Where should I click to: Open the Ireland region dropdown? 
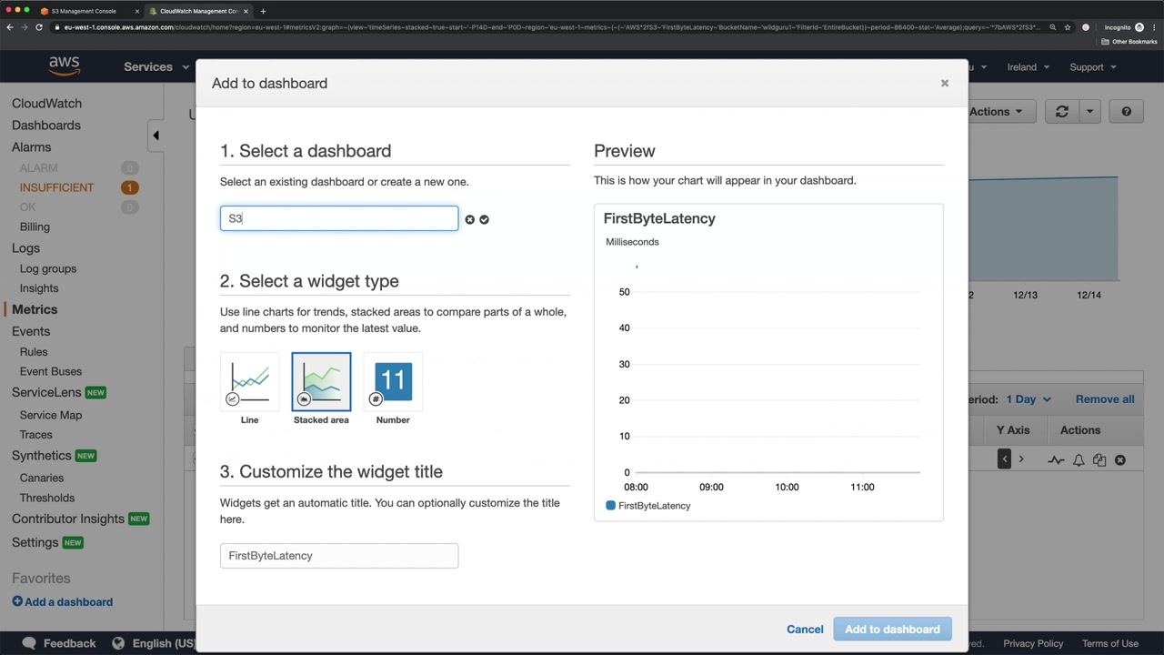point(1028,67)
